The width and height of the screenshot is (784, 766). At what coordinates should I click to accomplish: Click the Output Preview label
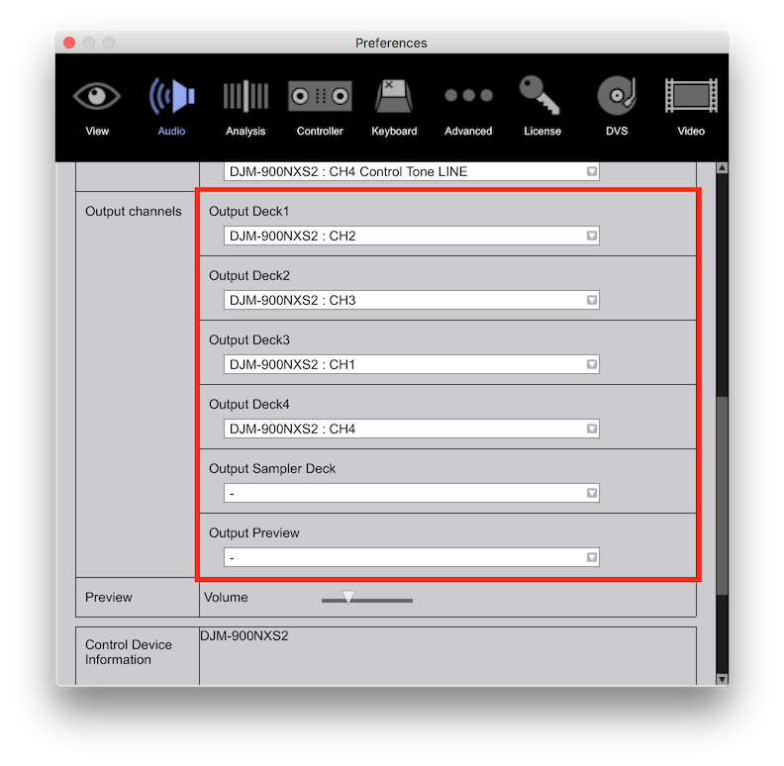254,533
